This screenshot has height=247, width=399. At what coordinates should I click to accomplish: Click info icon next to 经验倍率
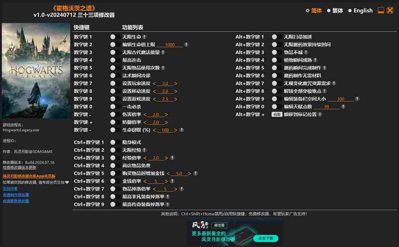tap(172, 158)
